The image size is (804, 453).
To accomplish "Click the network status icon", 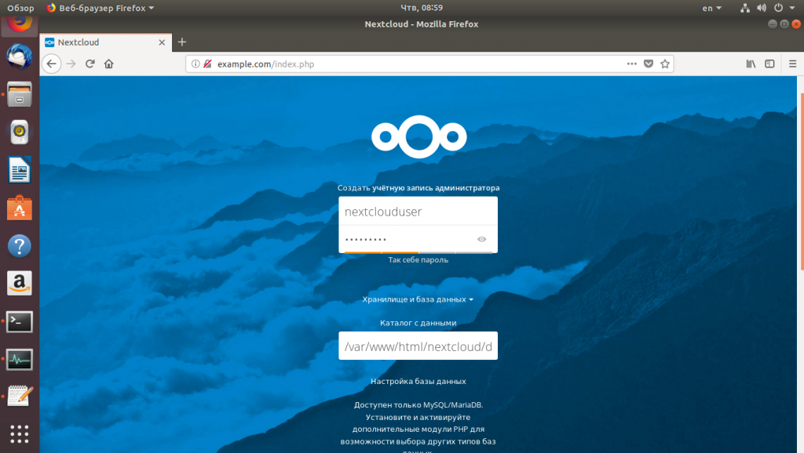I will coord(745,8).
